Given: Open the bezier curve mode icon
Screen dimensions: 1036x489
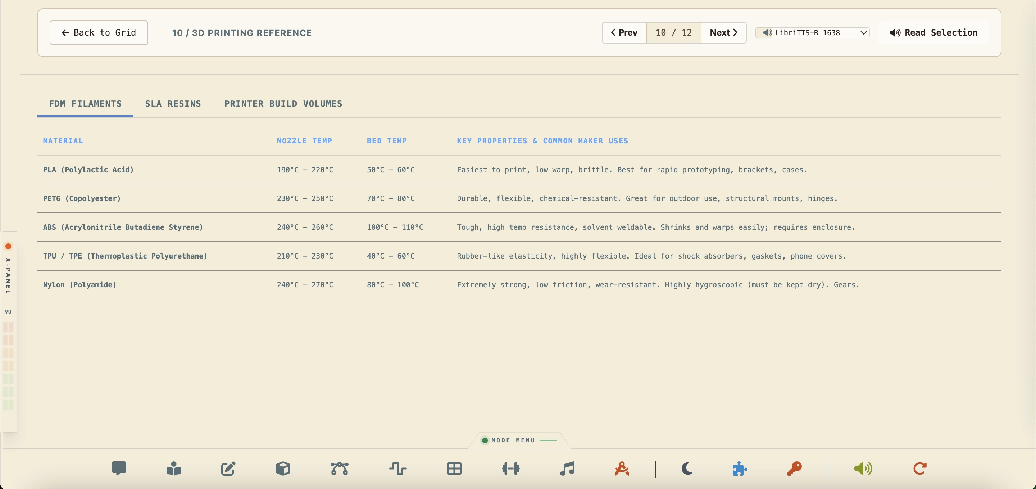Looking at the screenshot, I should (x=340, y=469).
